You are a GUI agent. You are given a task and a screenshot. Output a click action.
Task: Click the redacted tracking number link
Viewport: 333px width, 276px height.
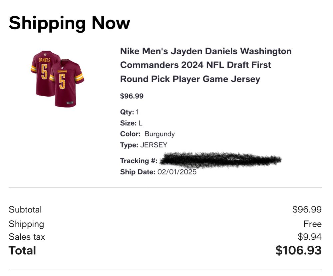point(220,160)
